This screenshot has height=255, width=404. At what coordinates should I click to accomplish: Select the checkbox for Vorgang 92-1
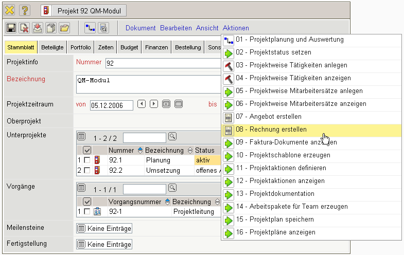pos(87,211)
